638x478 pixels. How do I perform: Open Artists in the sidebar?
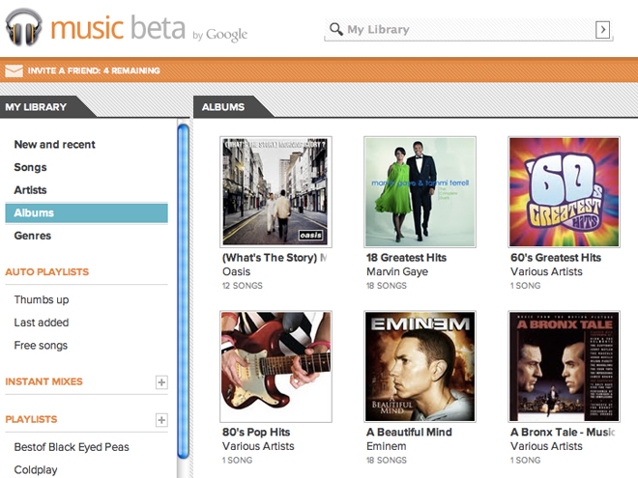(x=30, y=190)
